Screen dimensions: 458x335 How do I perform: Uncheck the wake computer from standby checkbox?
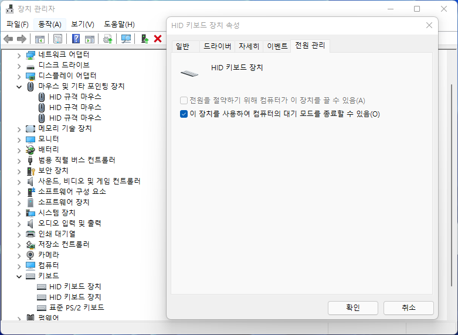(x=184, y=114)
